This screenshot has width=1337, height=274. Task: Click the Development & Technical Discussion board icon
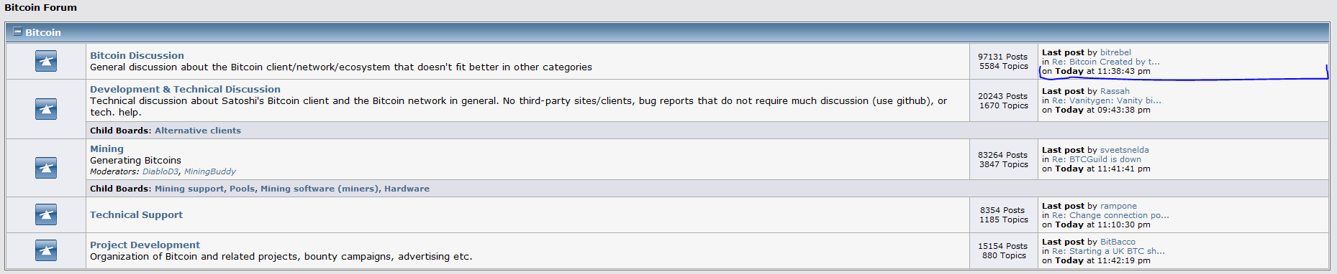46,109
